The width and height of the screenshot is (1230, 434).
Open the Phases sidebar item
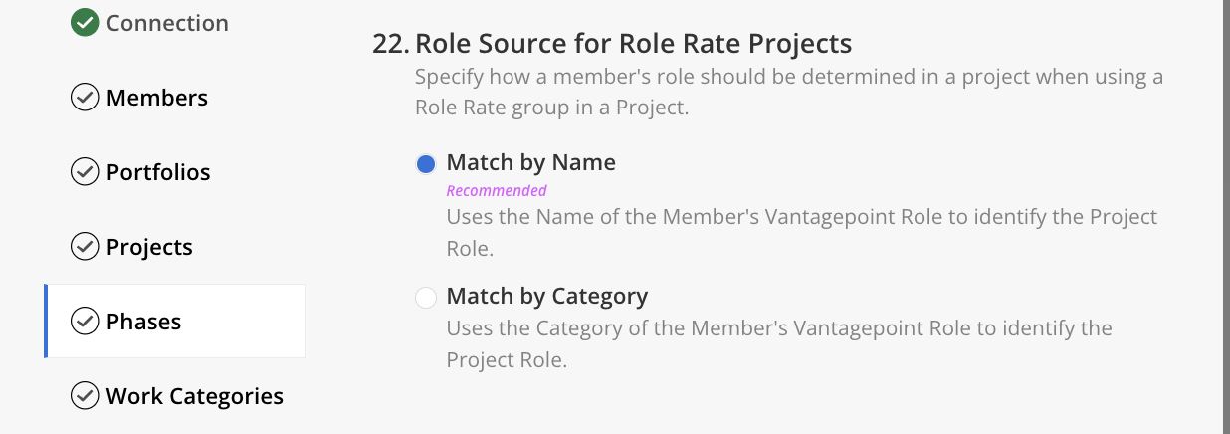pos(144,322)
